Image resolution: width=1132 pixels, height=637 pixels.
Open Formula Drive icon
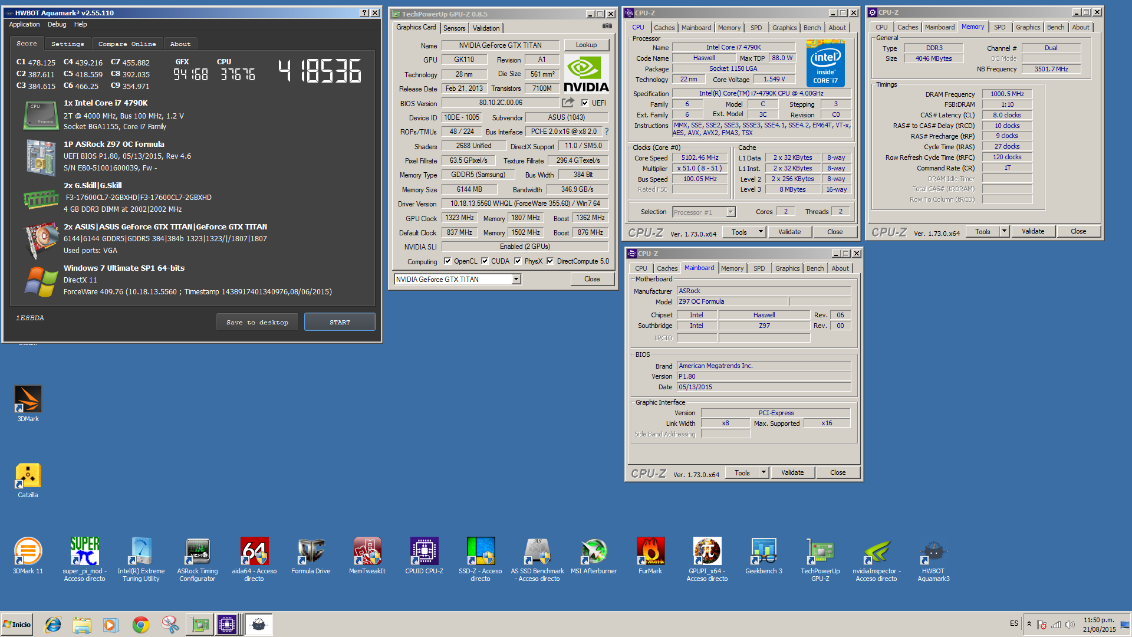point(311,556)
